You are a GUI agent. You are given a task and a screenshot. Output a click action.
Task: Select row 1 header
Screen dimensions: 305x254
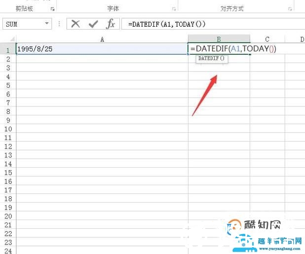point(8,49)
